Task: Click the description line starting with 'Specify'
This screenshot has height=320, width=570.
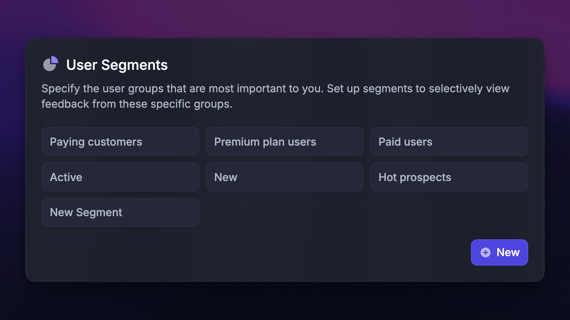Action: [x=275, y=88]
